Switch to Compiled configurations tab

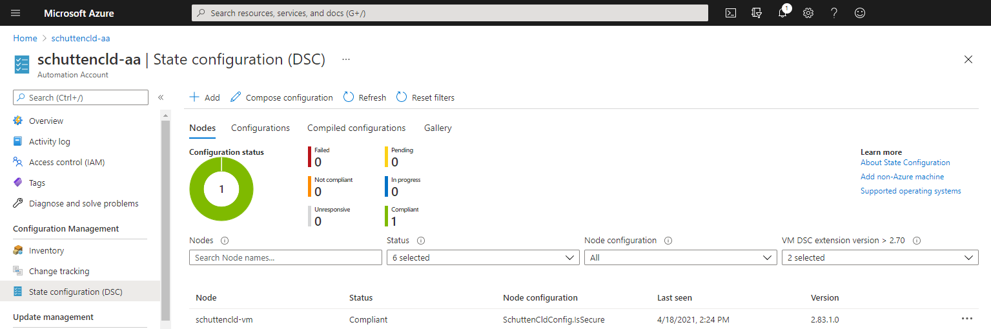tap(356, 128)
